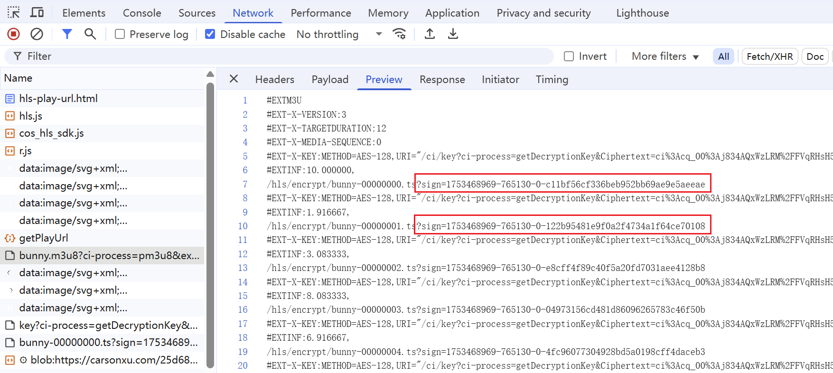Export HAR file with download icon
Viewport: 833px width, 373px height.
(453, 34)
